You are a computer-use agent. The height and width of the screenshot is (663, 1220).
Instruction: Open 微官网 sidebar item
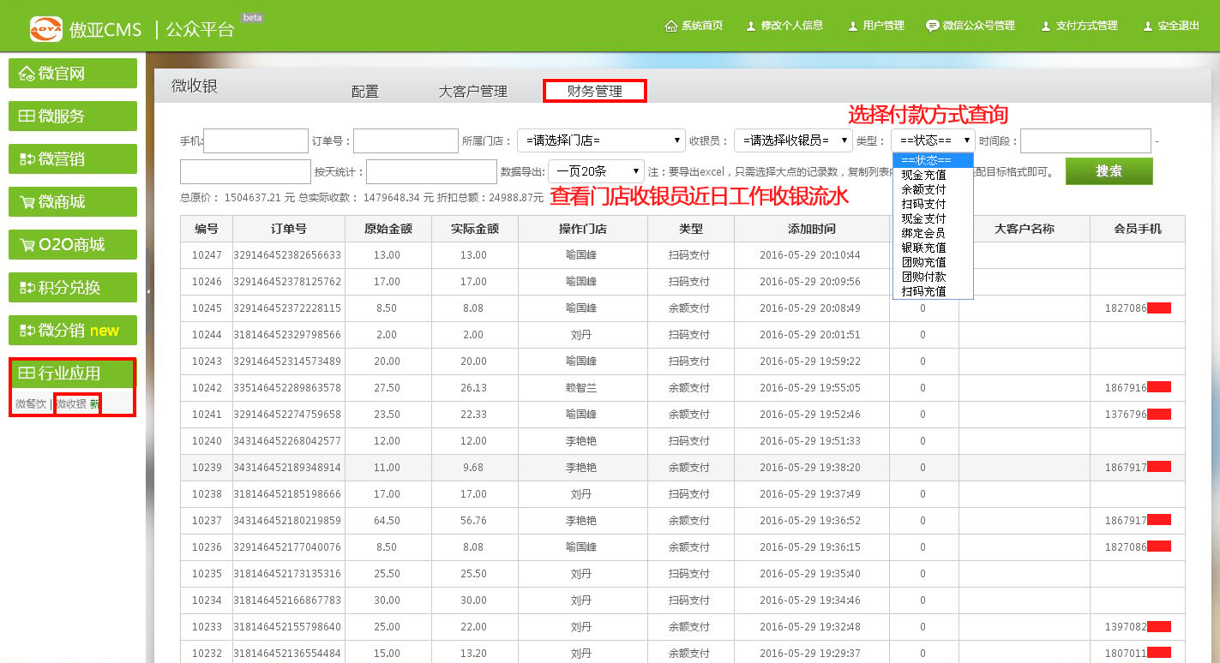coord(73,74)
